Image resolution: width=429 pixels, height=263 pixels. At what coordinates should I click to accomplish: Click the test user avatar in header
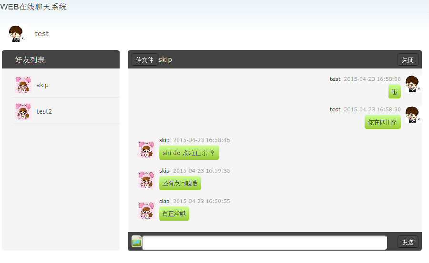coord(17,33)
